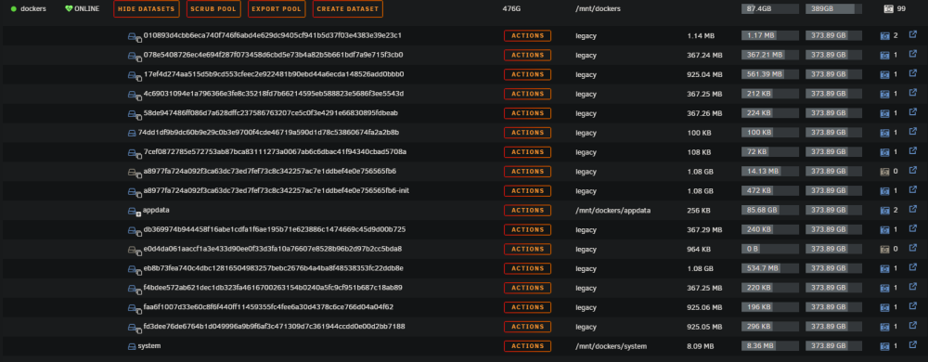928x362 pixels.
Task: Open external link icon for eb8b73fe dataset
Action: coord(912,267)
